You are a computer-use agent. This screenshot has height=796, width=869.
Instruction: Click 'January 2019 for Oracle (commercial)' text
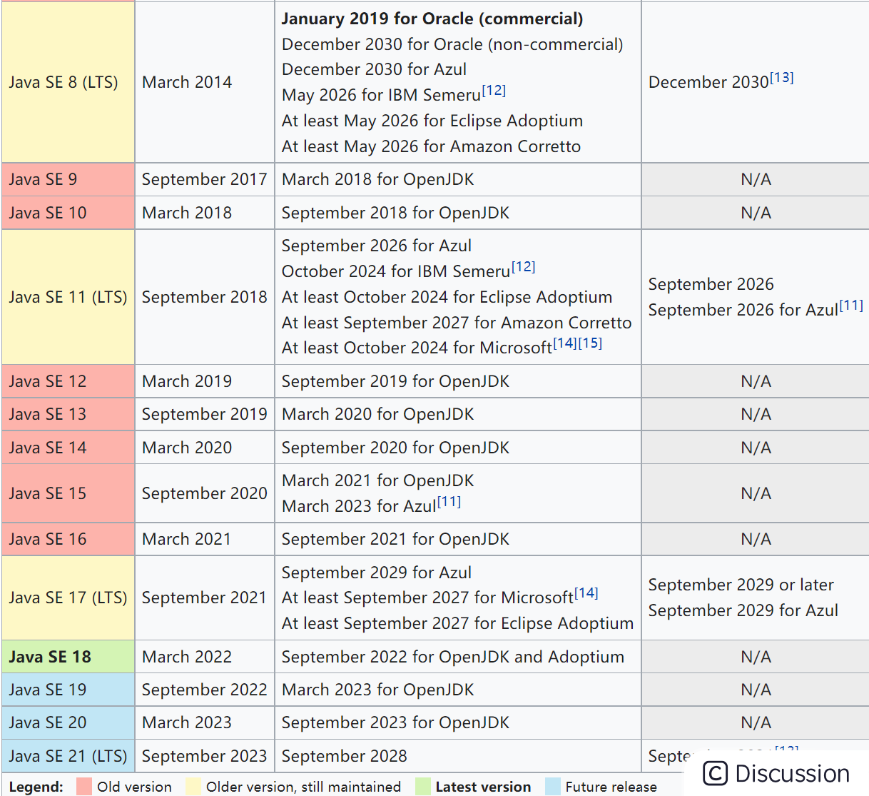coord(432,19)
